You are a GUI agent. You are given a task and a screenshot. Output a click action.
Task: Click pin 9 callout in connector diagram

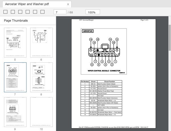pyautogui.click(x=117, y=40)
